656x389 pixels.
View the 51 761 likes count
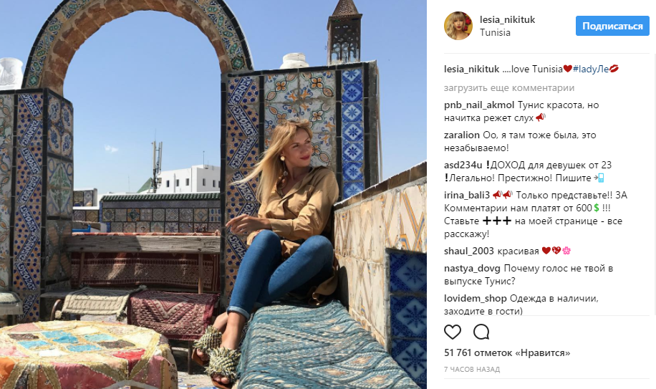[507, 353]
